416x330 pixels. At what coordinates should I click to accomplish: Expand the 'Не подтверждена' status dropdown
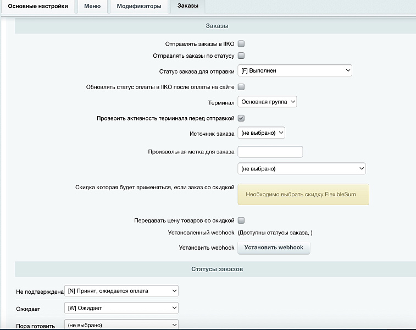121,290
